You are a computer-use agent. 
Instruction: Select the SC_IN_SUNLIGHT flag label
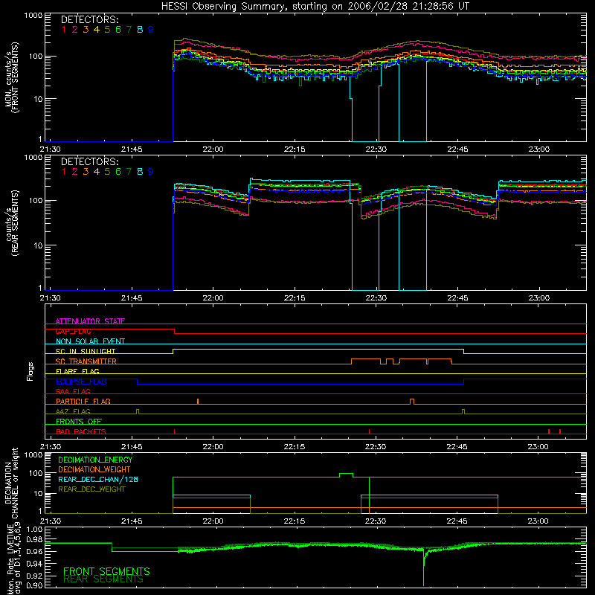click(x=86, y=351)
